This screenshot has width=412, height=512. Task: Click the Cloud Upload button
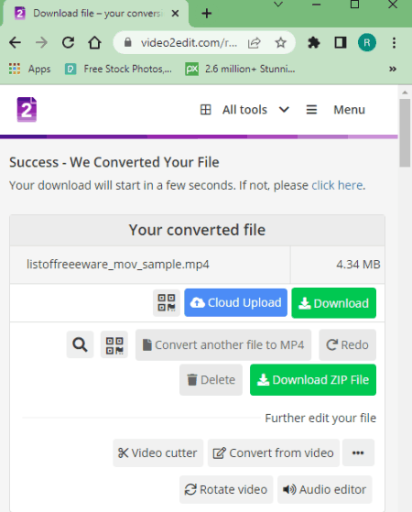[x=235, y=302]
